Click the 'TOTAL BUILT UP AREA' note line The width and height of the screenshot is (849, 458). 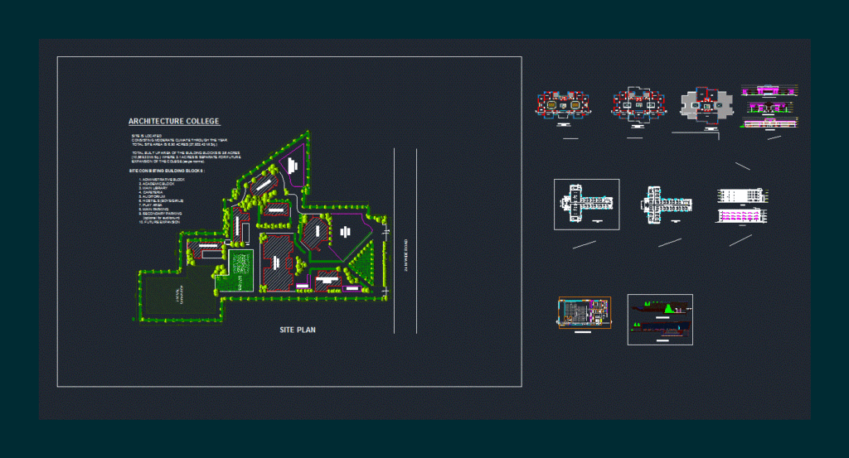186,153
